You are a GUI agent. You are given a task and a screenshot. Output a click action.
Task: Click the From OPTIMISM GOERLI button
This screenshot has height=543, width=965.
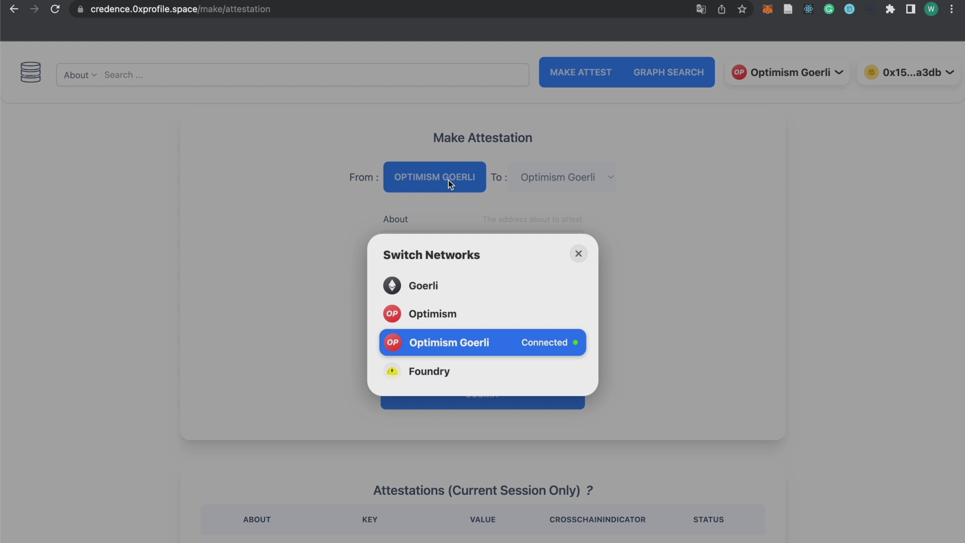435,177
